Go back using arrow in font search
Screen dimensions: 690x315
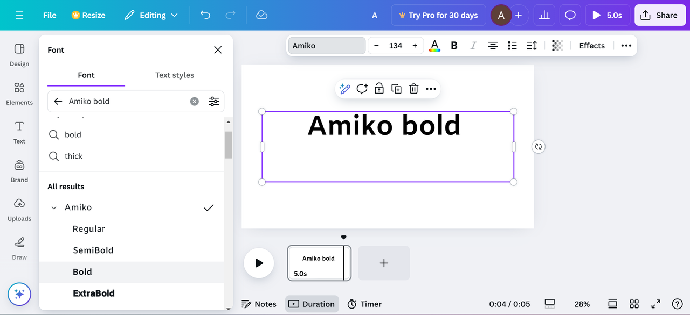click(x=58, y=101)
